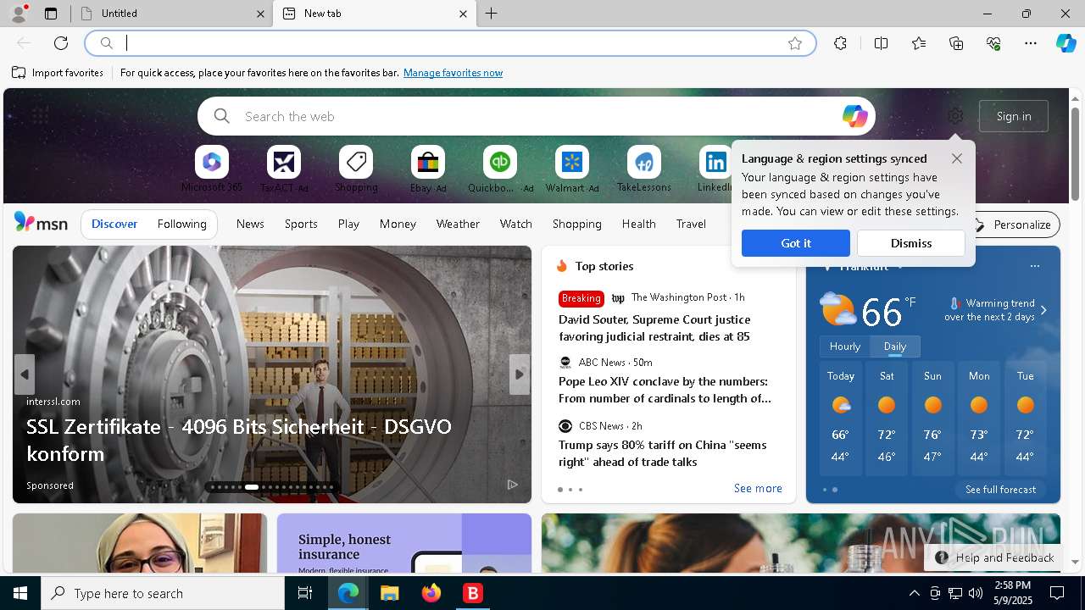This screenshot has height=610, width=1085.
Task: Open Manage favorites now link
Action: click(x=453, y=73)
